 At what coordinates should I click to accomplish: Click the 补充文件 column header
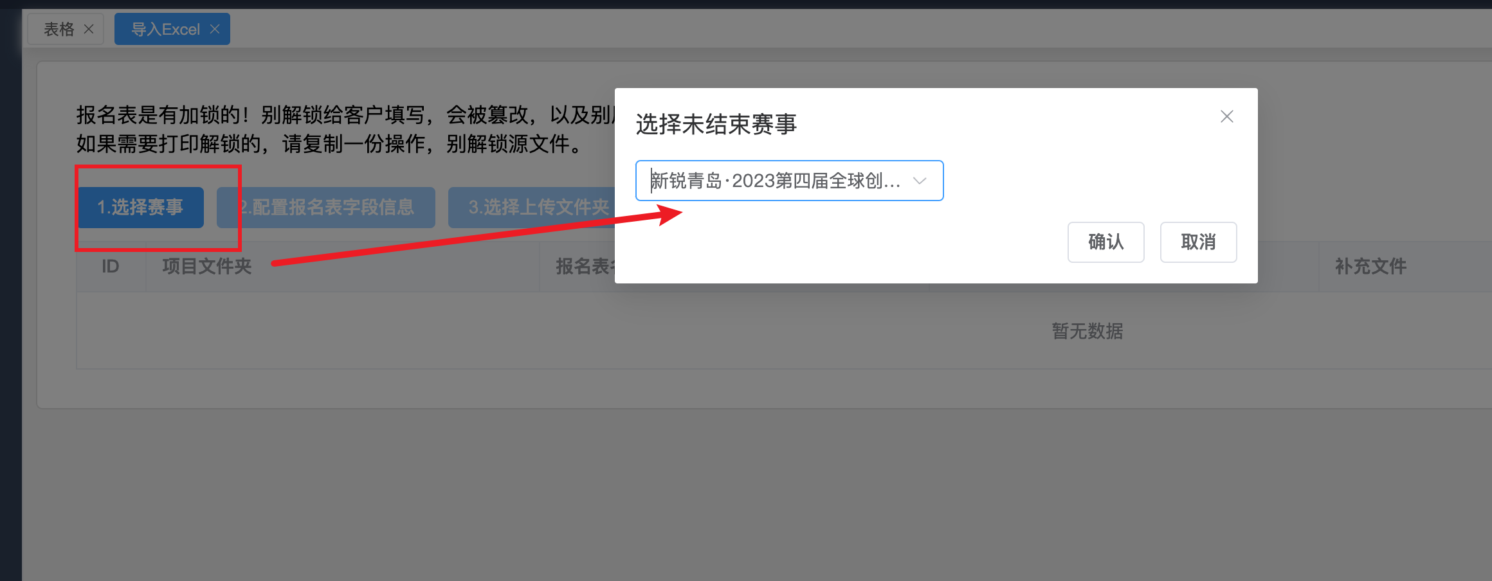point(1370,266)
